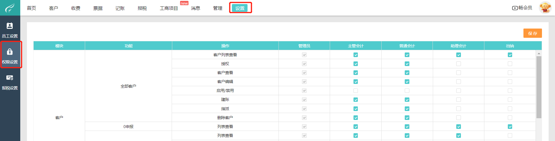Select the 设置 menu tab
The width and height of the screenshot is (555, 141).
(x=240, y=8)
